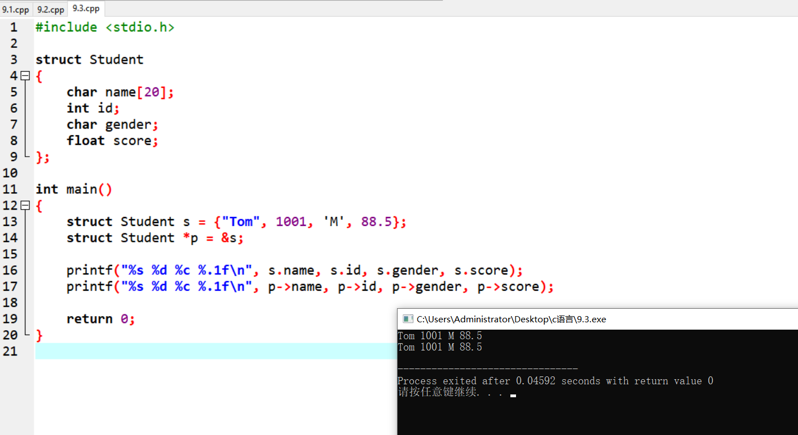798x435 pixels.
Task: Click the printf with p->name on line 17
Action: click(310, 286)
